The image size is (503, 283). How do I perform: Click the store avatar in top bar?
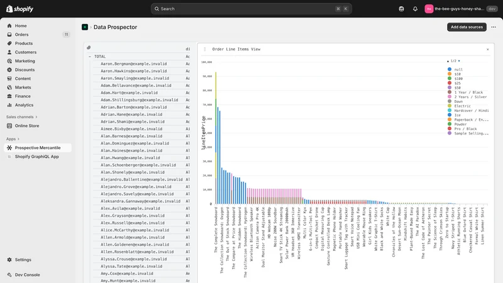tap(429, 9)
